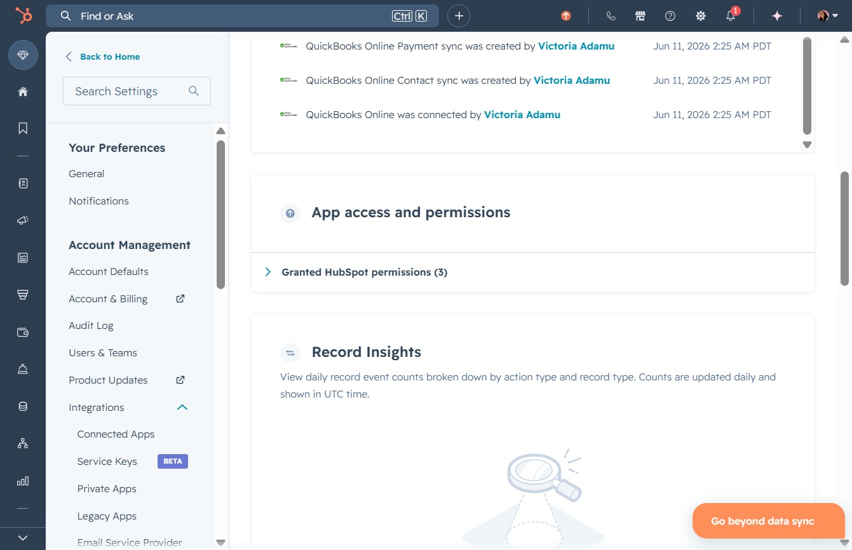Screen dimensions: 852x550
Task: Click the diamond icon in left sidebar
Action: pos(23,56)
